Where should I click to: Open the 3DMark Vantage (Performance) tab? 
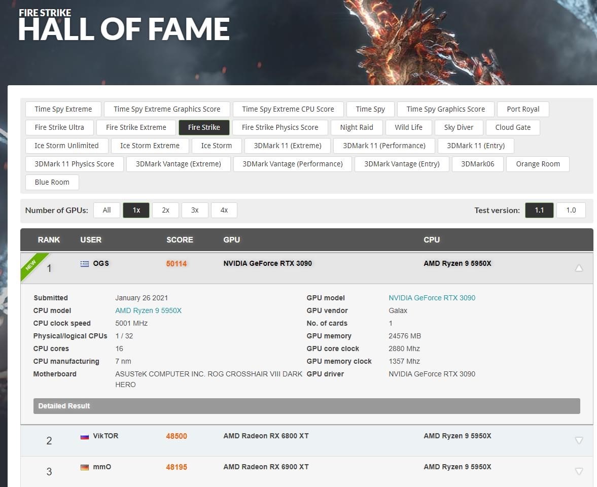click(292, 164)
